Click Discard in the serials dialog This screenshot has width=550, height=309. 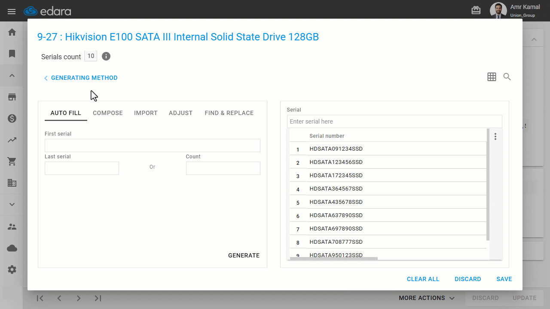(468, 279)
